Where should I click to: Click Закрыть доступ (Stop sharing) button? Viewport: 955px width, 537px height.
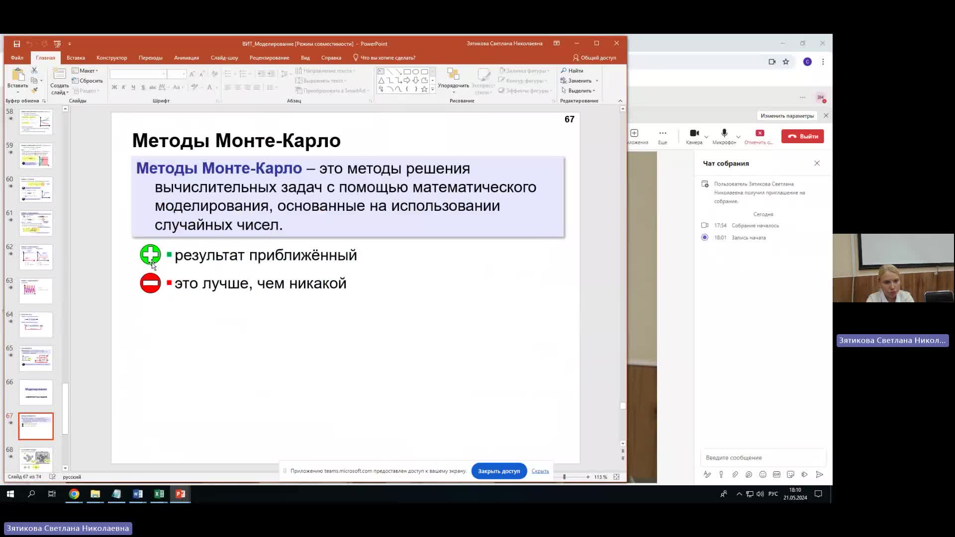(499, 471)
